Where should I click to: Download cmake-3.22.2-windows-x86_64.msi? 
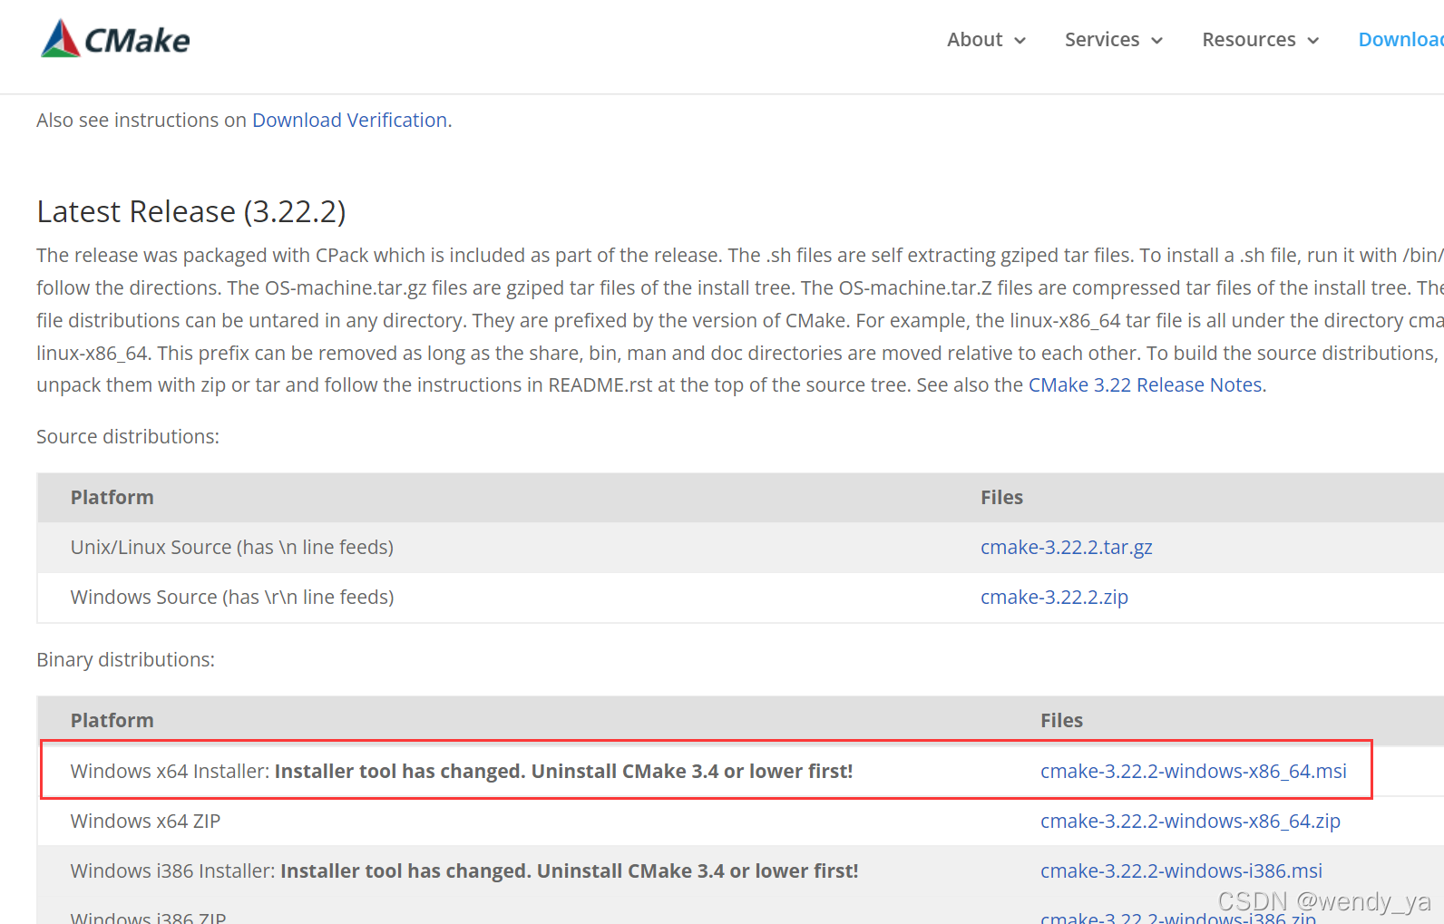click(x=1193, y=771)
